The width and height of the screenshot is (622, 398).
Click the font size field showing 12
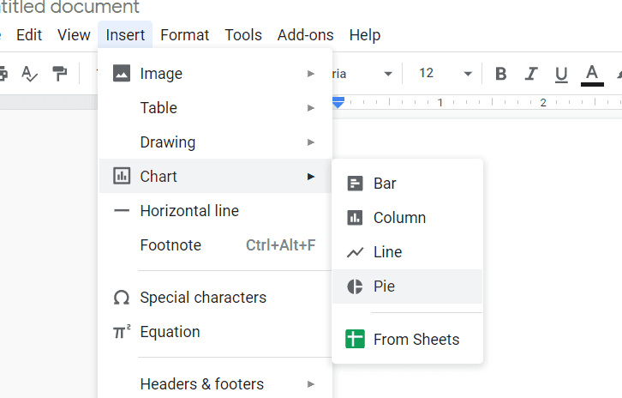(x=427, y=74)
